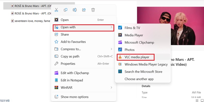Click the Open play icon in context menu
This screenshot has height=102, width=204.
[56, 20]
